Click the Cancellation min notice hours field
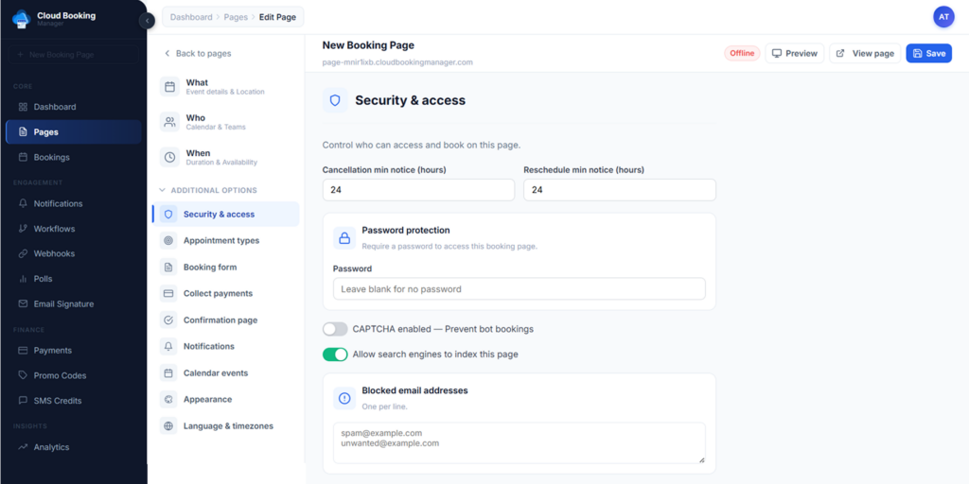Image resolution: width=969 pixels, height=484 pixels. pos(418,190)
